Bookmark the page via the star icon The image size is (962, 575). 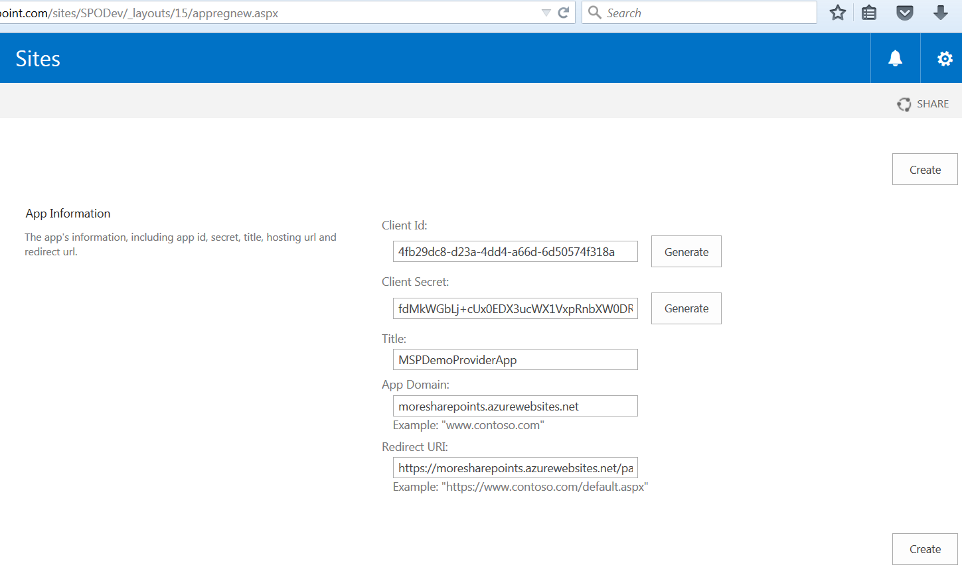click(837, 12)
